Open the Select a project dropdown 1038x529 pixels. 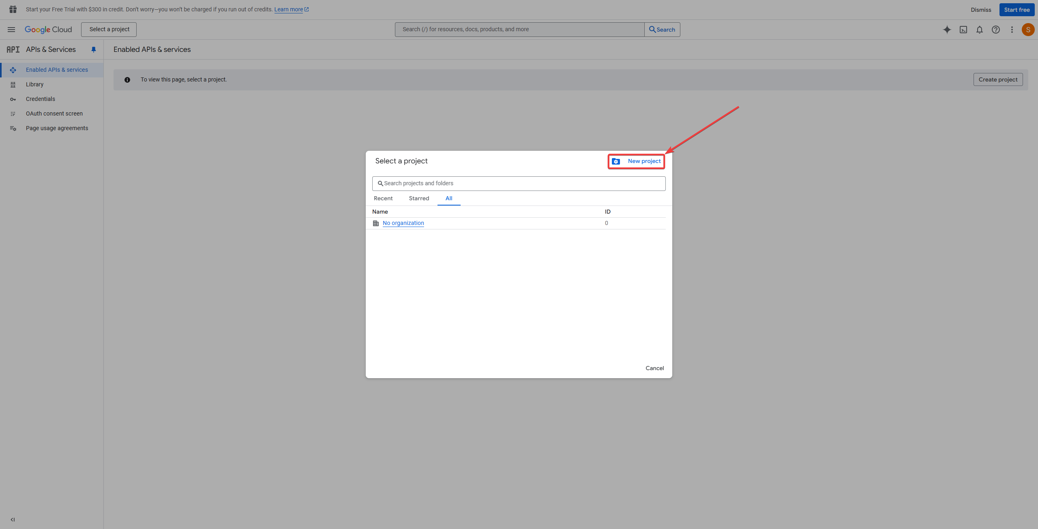pos(109,30)
